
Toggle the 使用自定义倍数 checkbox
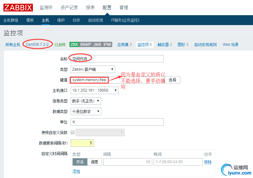coord(73,132)
